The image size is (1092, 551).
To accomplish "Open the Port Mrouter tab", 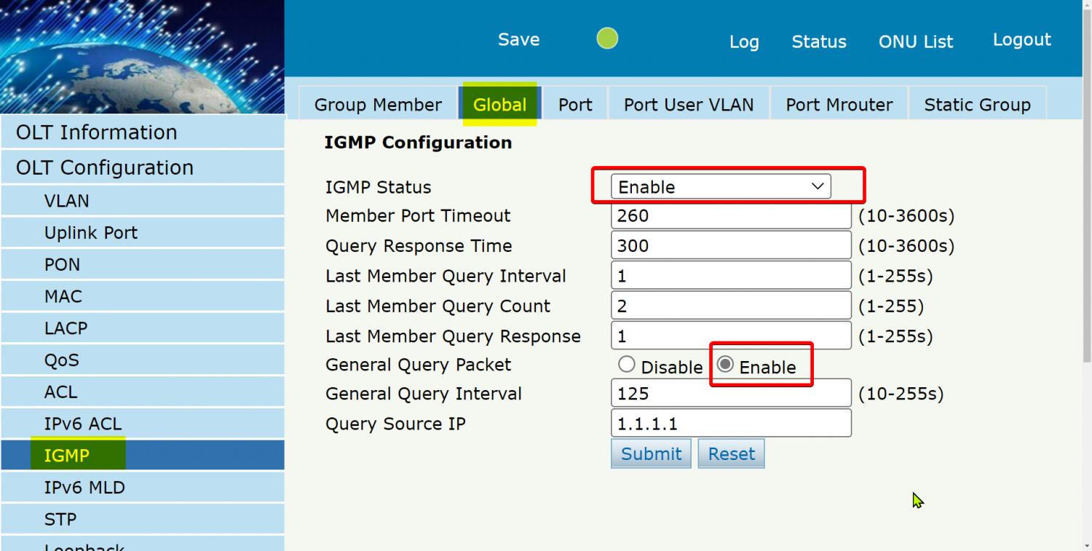I will pos(839,105).
